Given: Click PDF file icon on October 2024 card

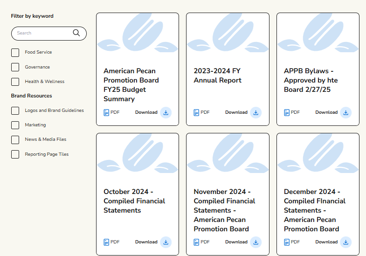Looking at the screenshot, I should click(106, 242).
